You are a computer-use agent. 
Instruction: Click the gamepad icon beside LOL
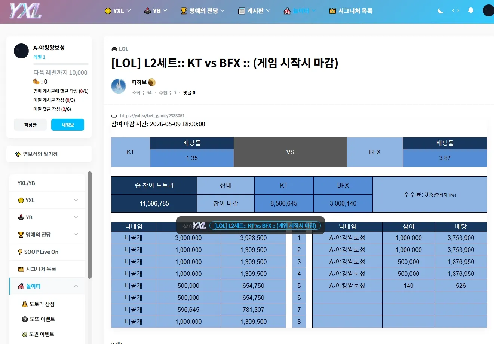114,49
